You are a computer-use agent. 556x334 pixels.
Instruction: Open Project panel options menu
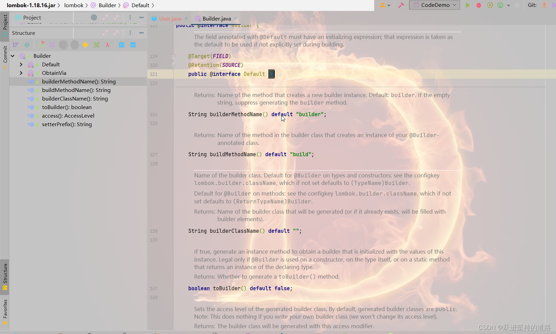[130, 17]
